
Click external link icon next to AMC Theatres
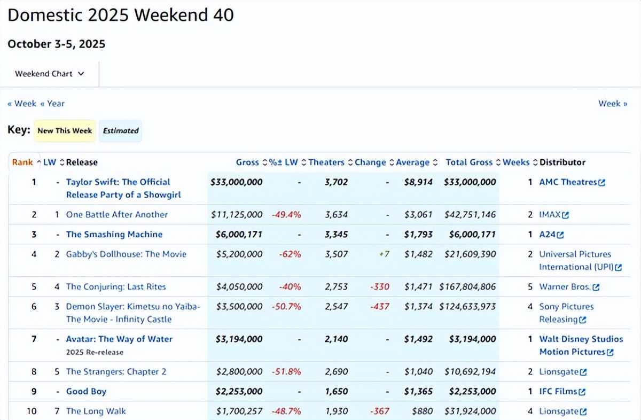[602, 183]
